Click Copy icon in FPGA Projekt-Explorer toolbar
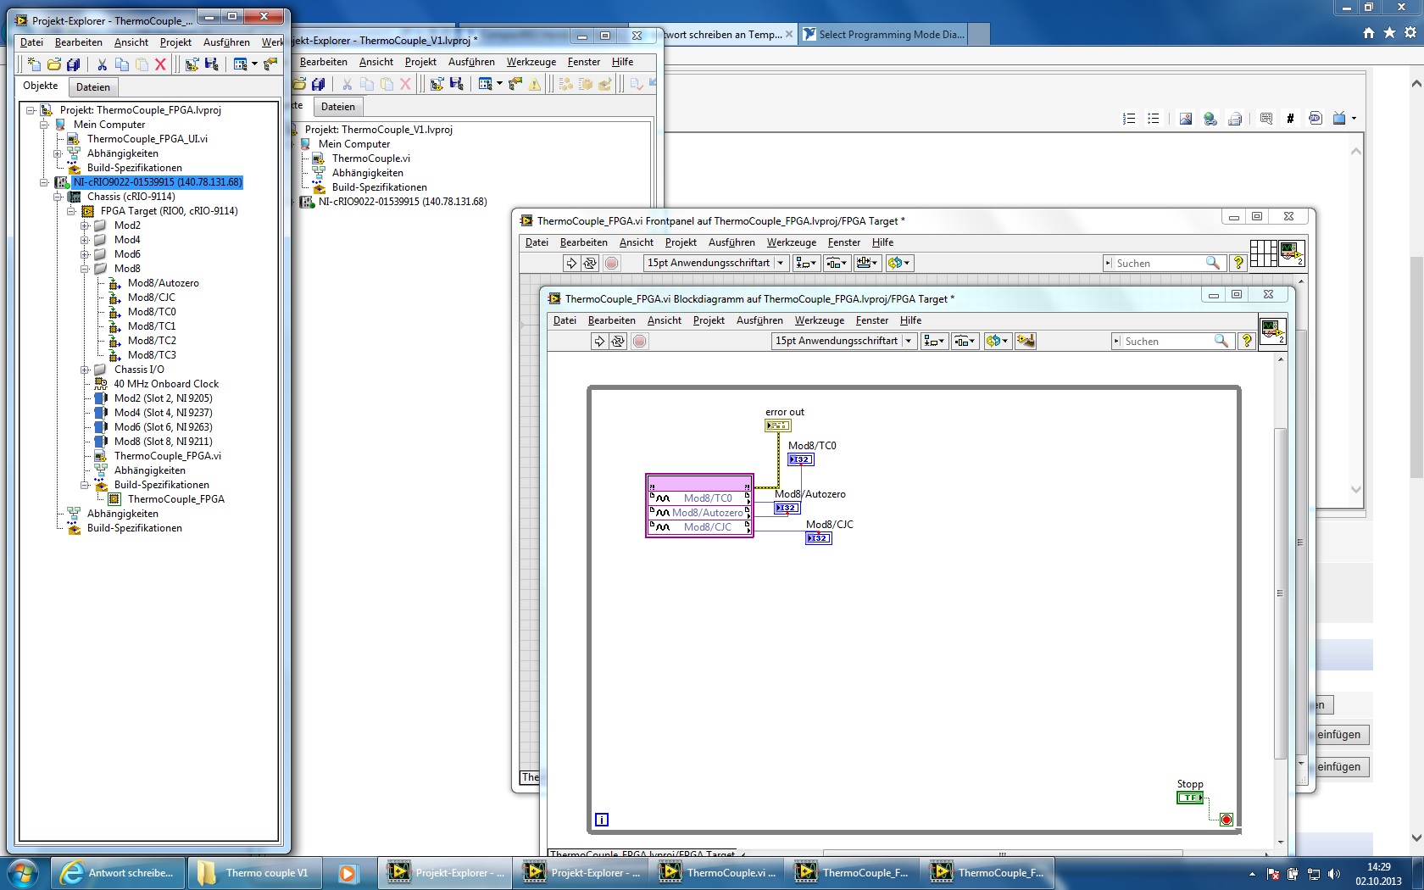The image size is (1424, 890). (122, 64)
